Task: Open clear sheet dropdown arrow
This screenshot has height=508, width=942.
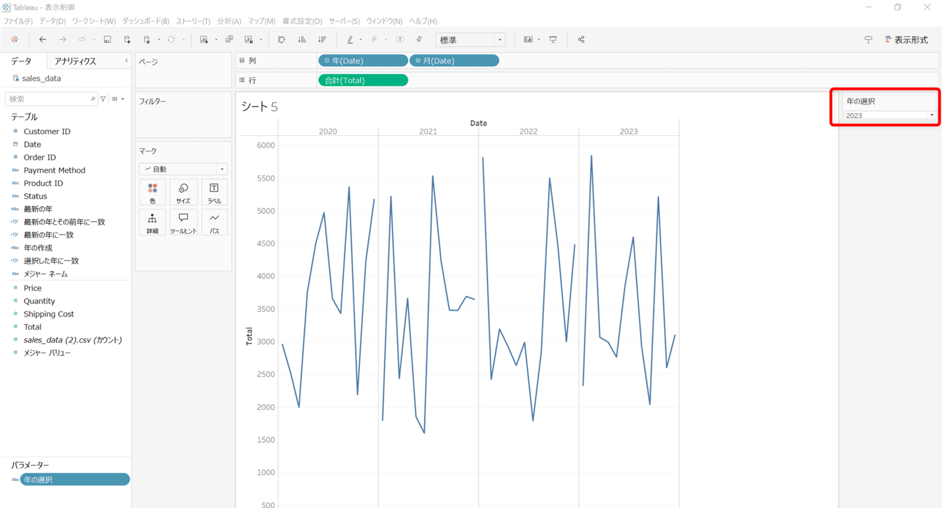Action: click(261, 40)
